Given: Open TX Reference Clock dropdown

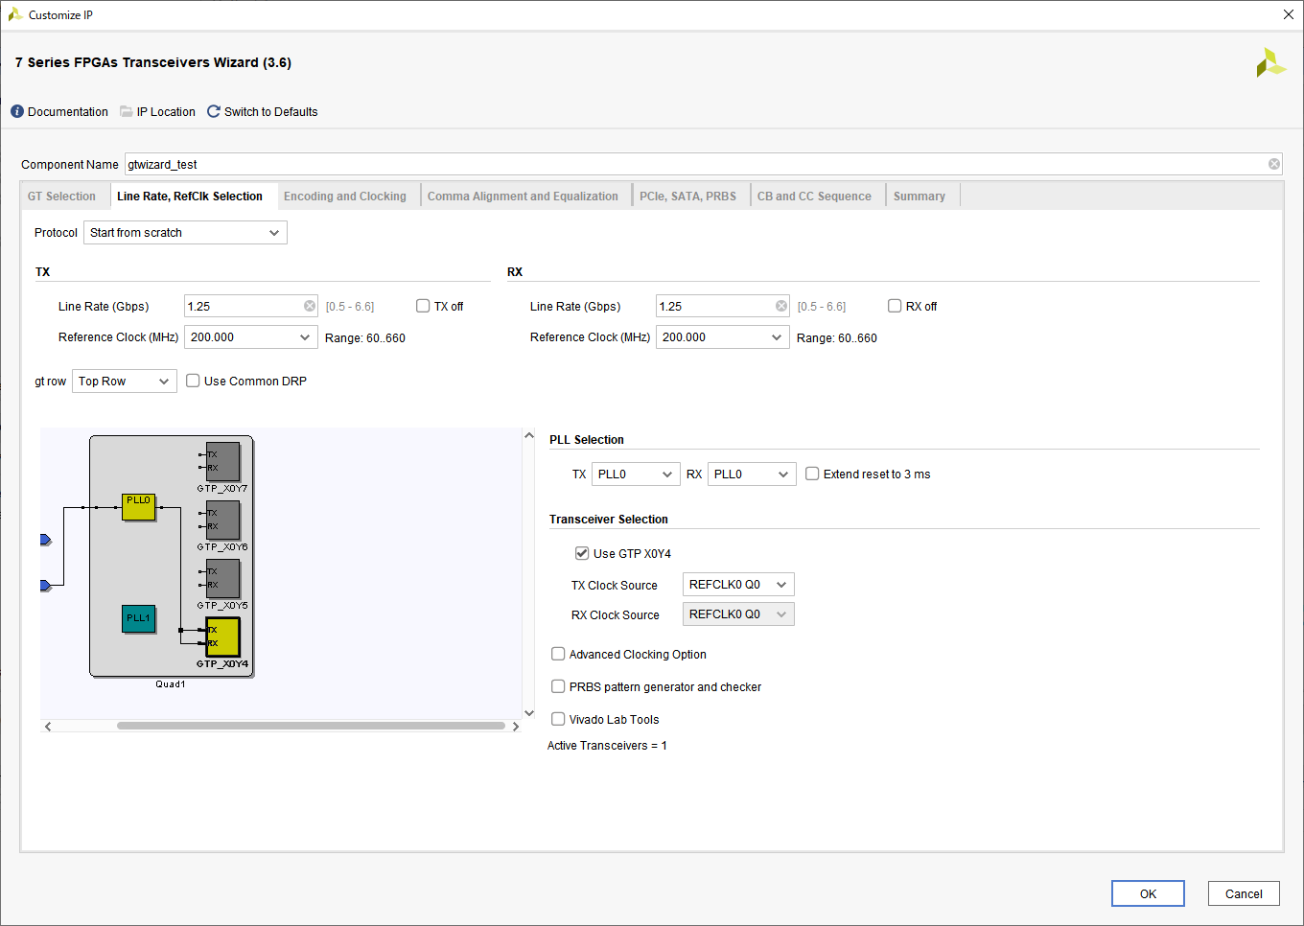Looking at the screenshot, I should [x=251, y=337].
